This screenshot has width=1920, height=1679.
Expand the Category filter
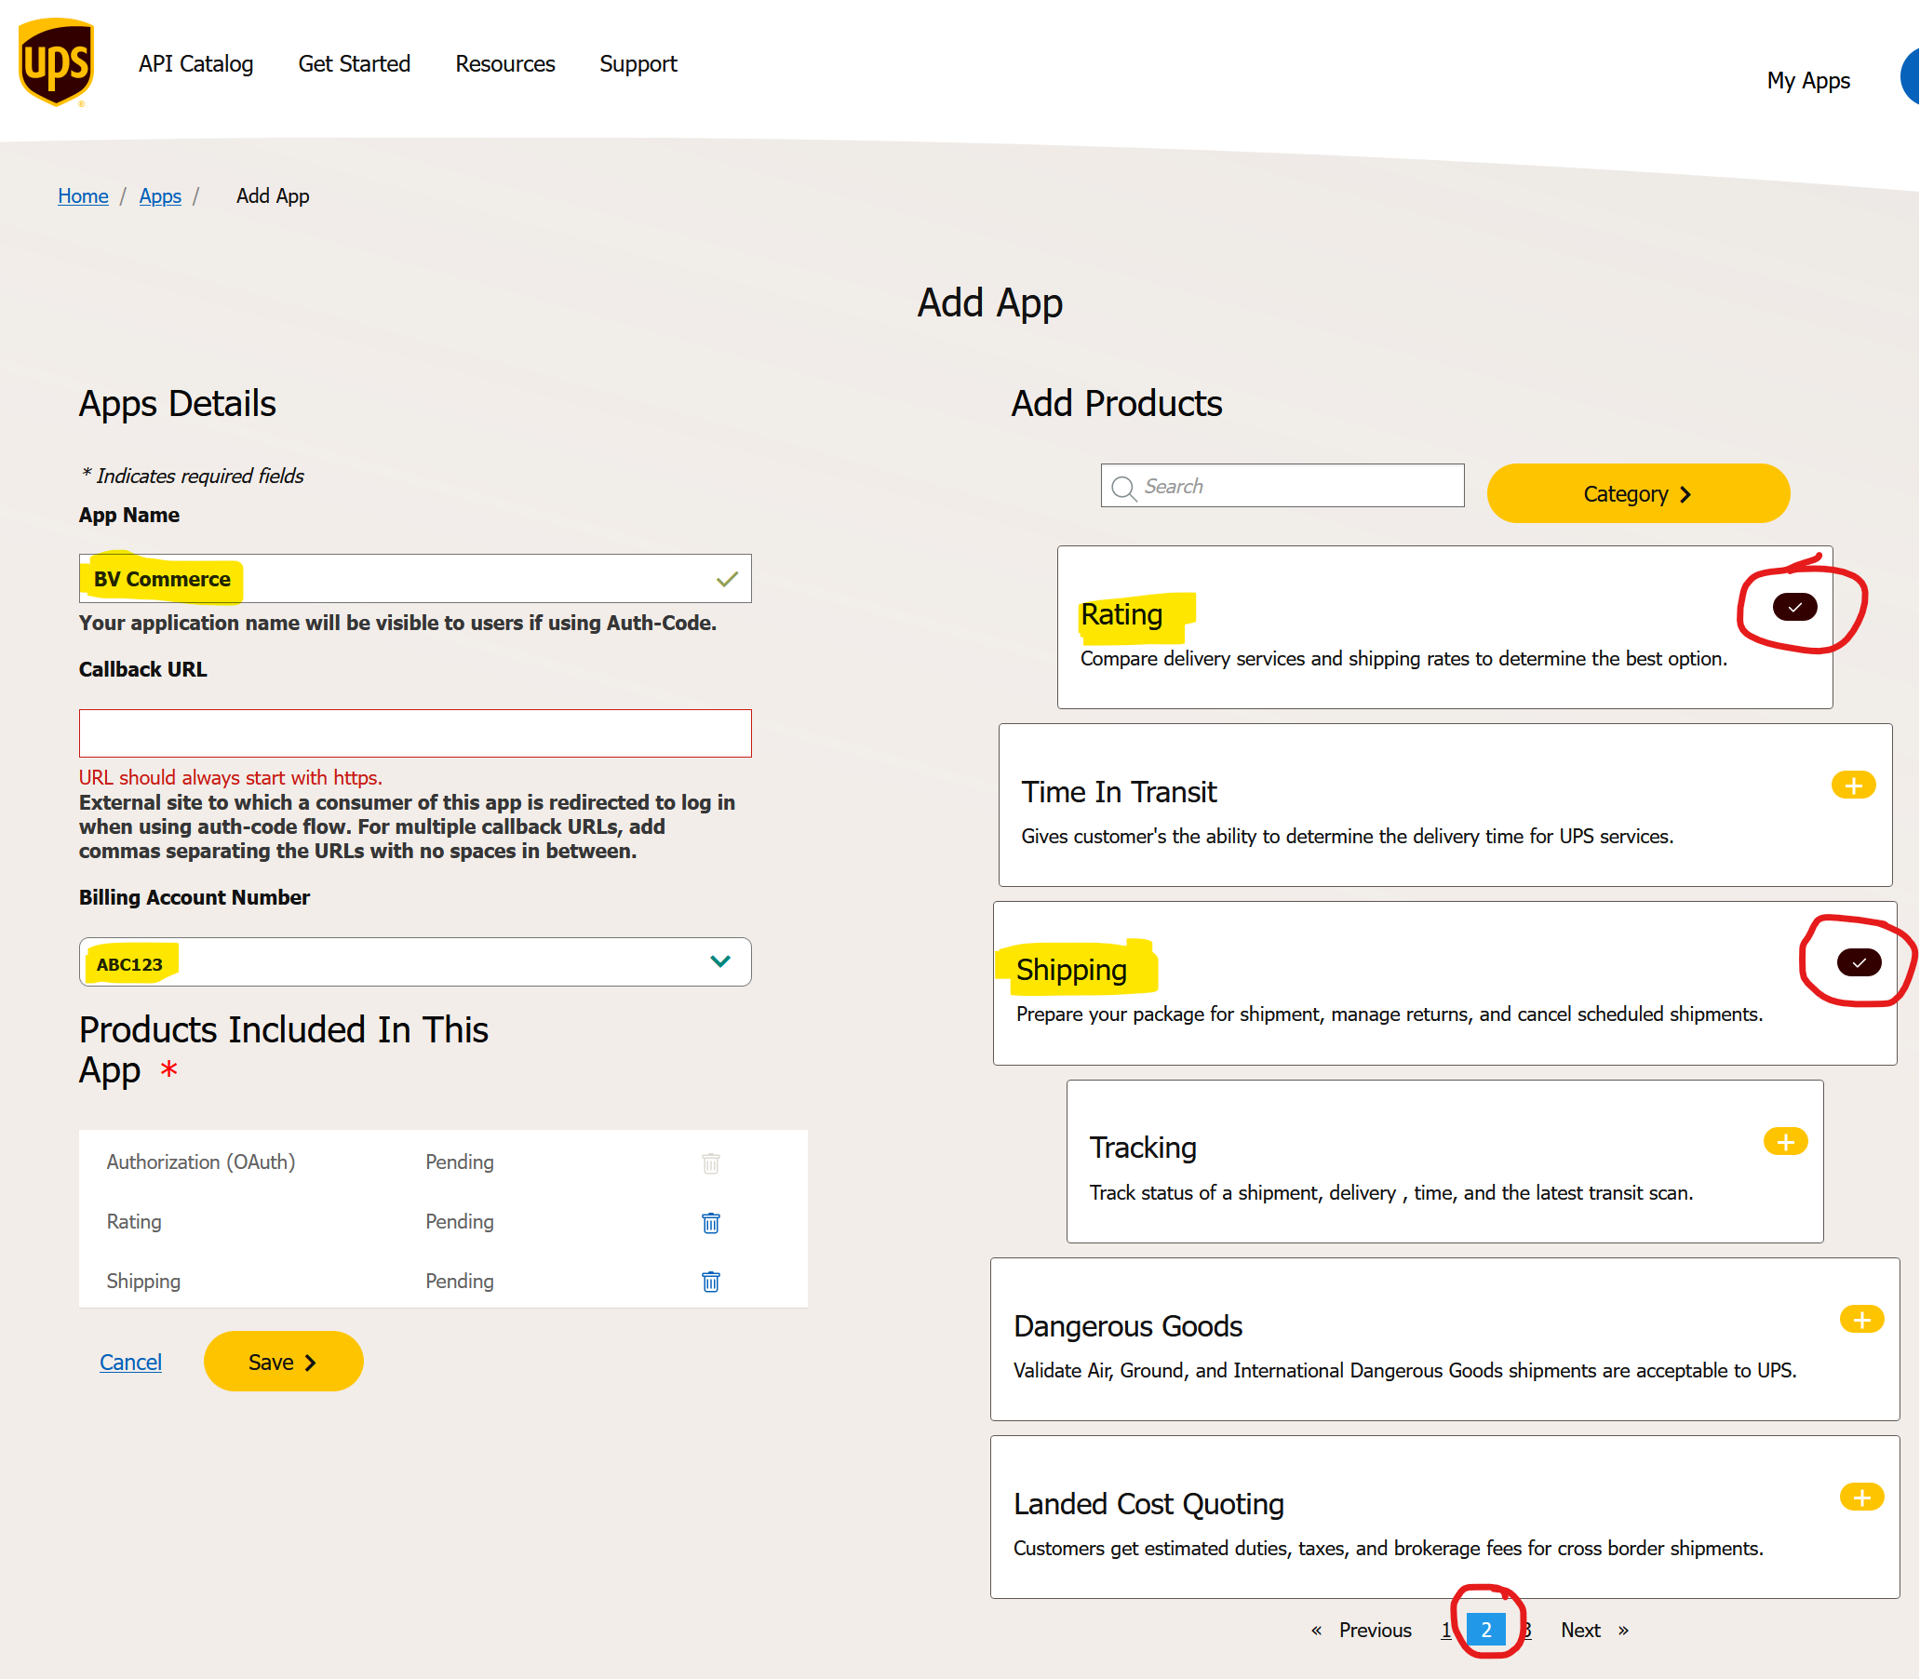[x=1639, y=494]
